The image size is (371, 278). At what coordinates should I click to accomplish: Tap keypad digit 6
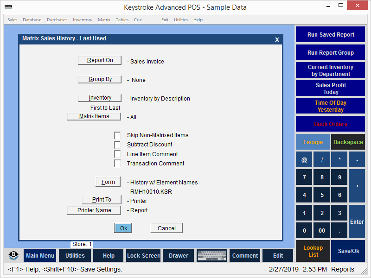(339, 195)
